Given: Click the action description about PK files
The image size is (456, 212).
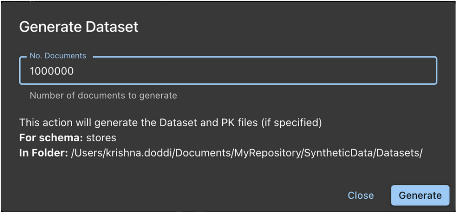Looking at the screenshot, I should coord(171,123).
